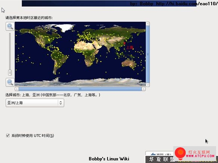Click the map scroll right arrow

point(144,89)
